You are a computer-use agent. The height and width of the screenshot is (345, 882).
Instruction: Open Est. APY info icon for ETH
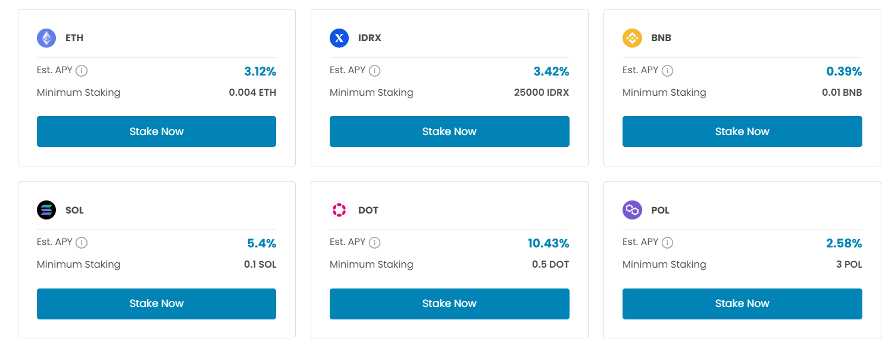click(x=82, y=71)
